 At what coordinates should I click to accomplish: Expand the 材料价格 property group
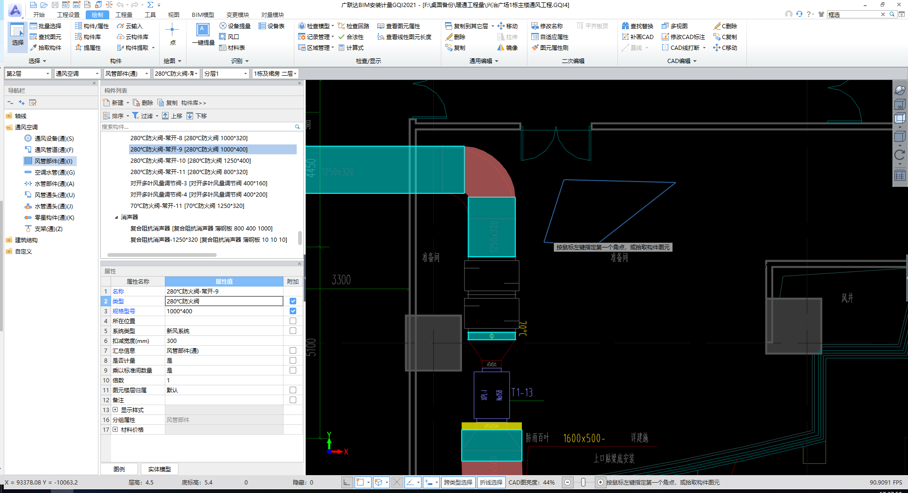pyautogui.click(x=115, y=429)
